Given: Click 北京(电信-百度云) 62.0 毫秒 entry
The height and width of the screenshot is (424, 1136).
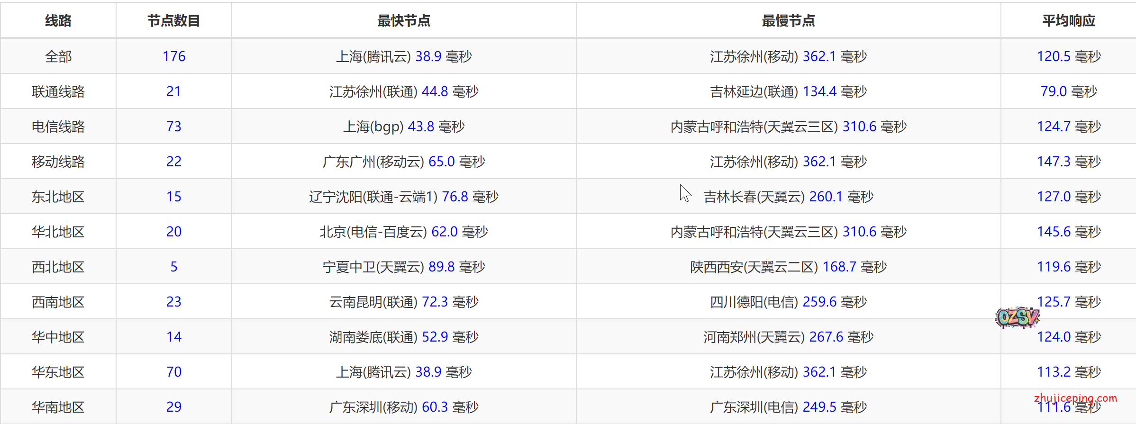Looking at the screenshot, I should coord(403,232).
